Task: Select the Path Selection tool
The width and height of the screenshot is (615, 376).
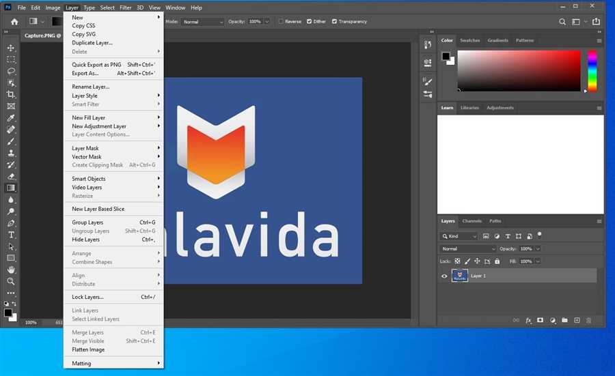Action: click(11, 247)
